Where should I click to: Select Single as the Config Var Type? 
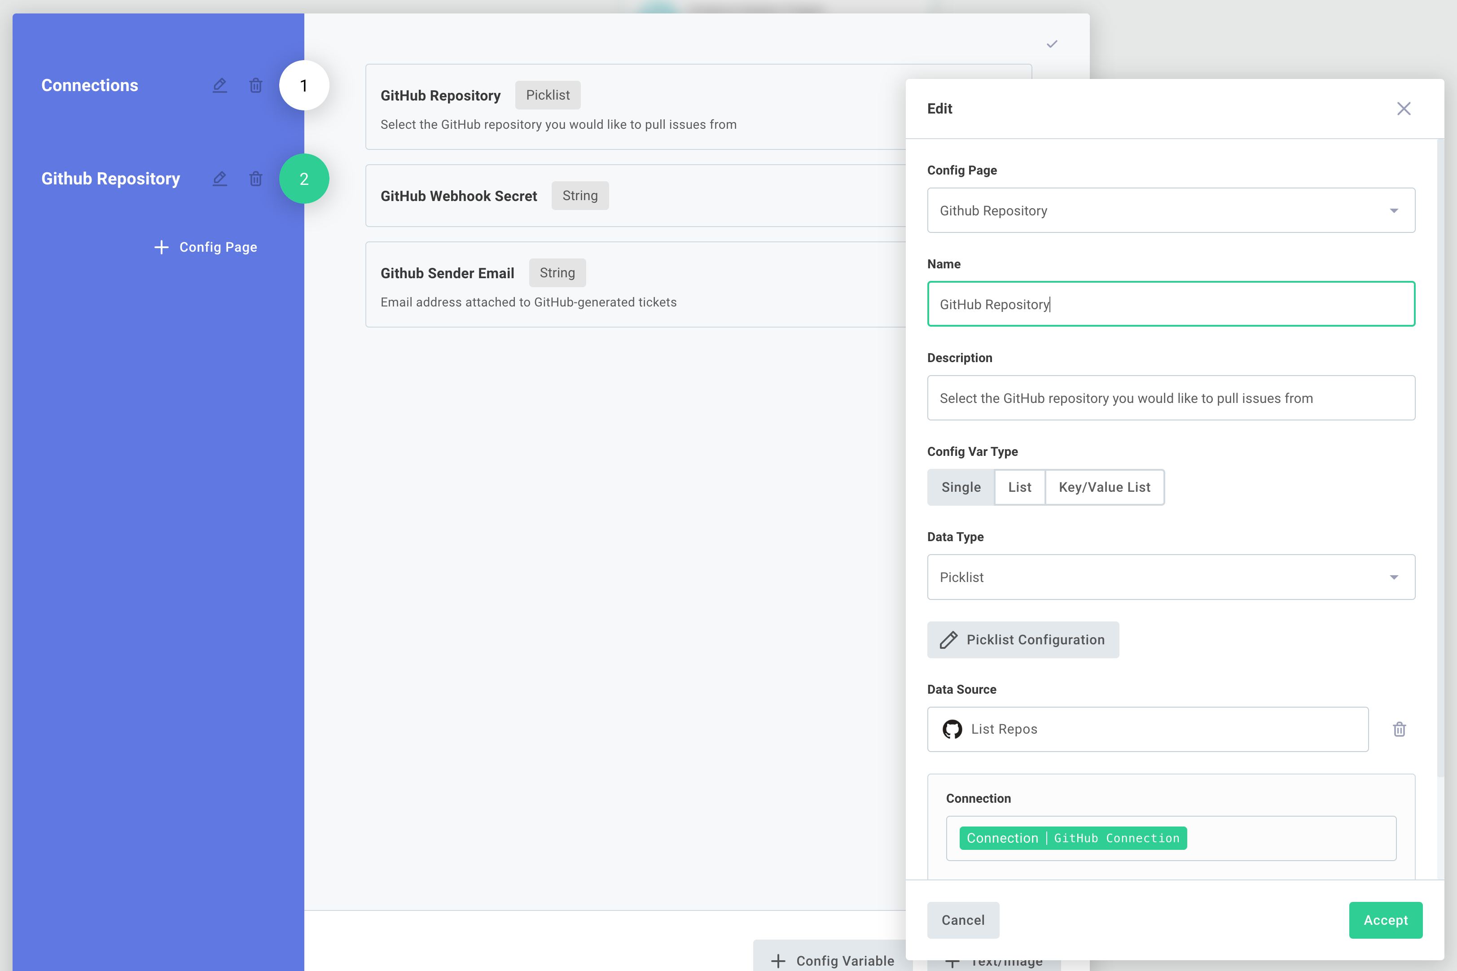[961, 487]
